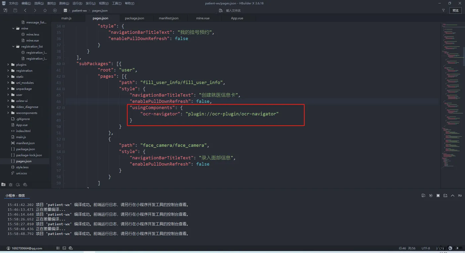Click the 行:46 line indicator
The width and height of the screenshot is (465, 253).
point(402,248)
